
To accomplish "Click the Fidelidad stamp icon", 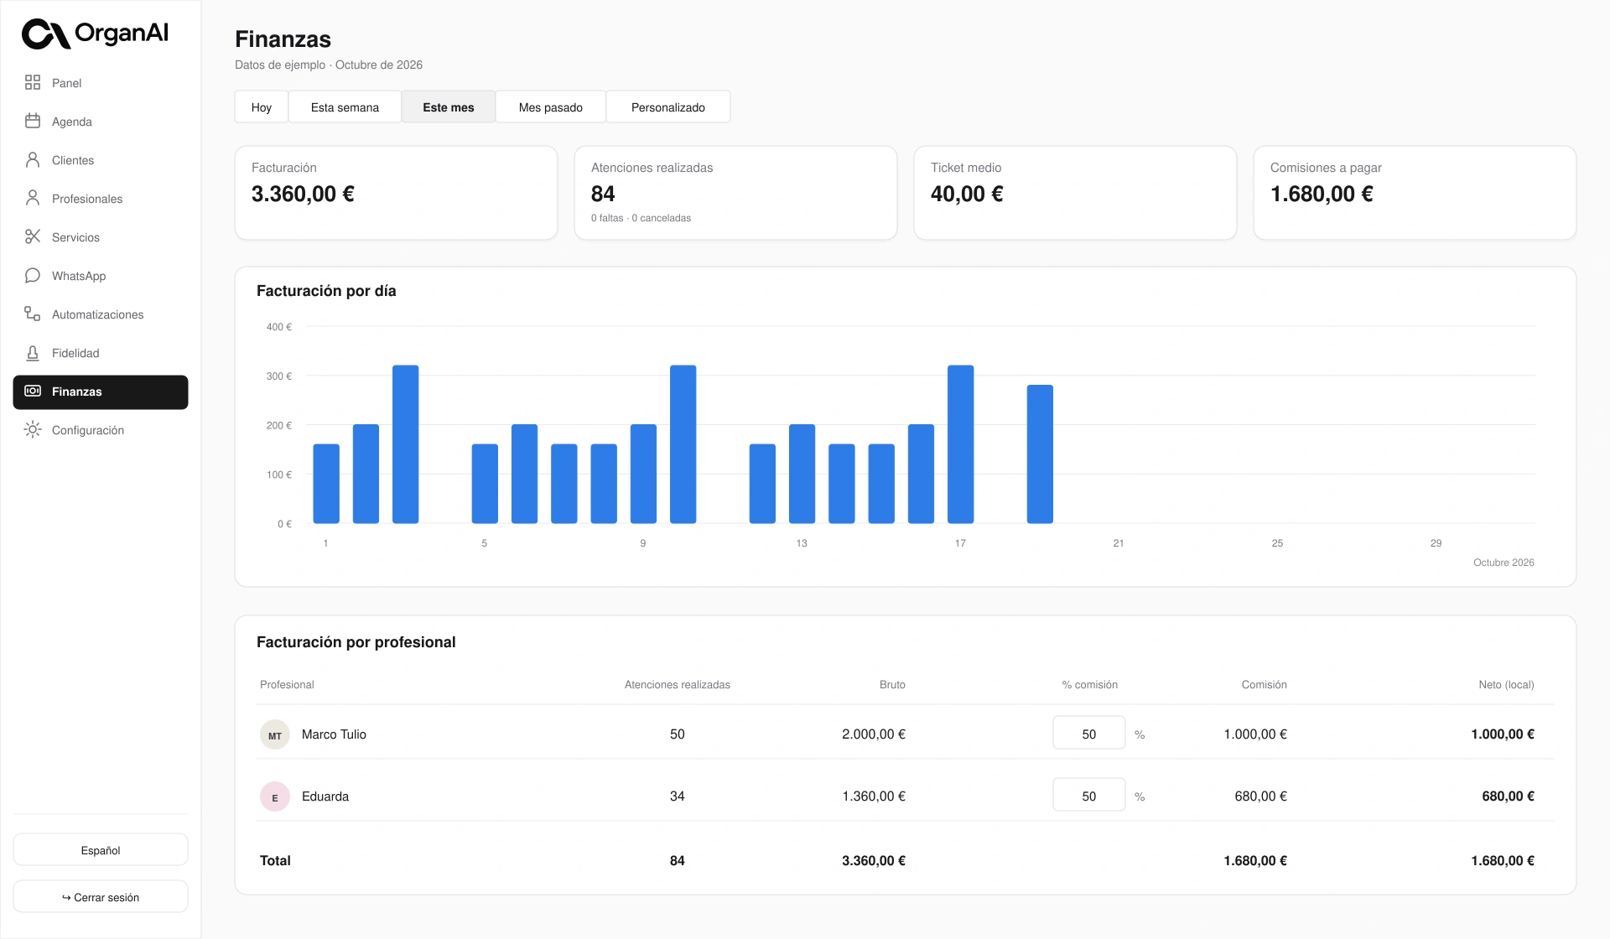I will coord(33,352).
